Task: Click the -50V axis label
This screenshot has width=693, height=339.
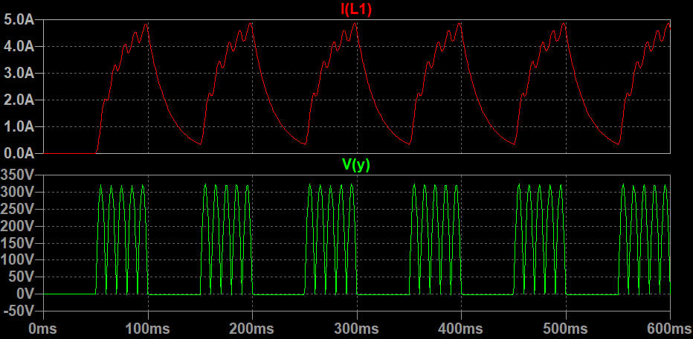Action: [19, 311]
